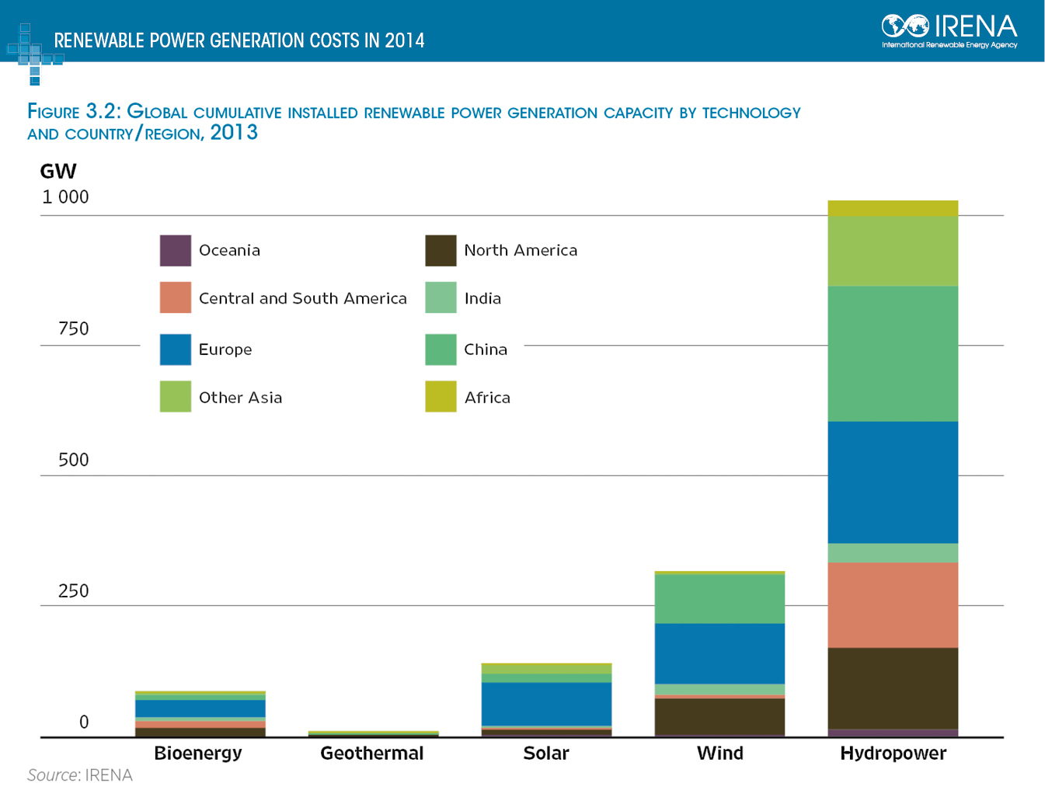Click the China segment of the Hydropower bar
Viewport: 1045px width, 797px height.
(x=892, y=353)
